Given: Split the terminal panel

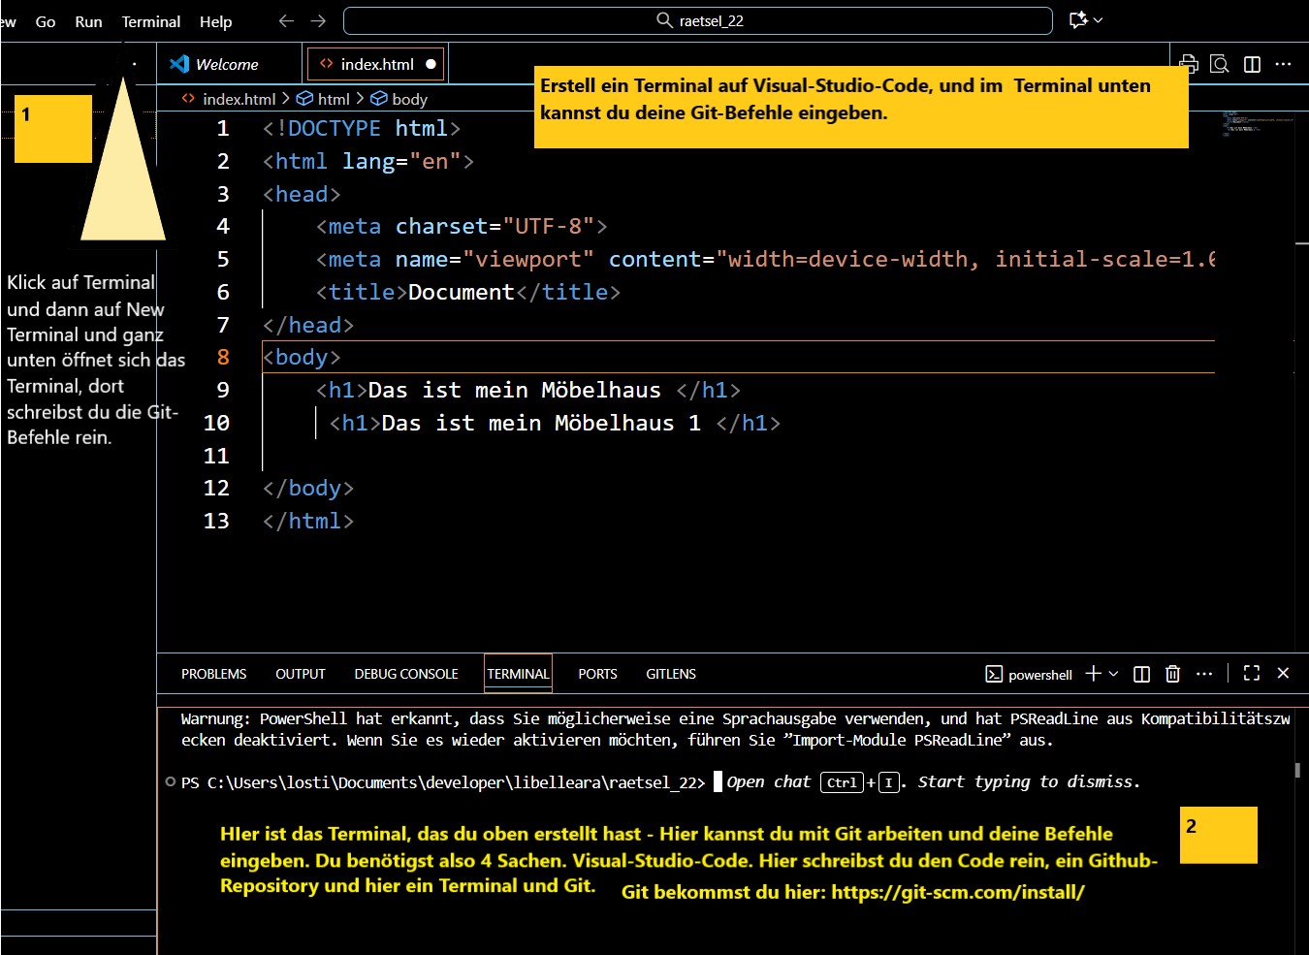Looking at the screenshot, I should pos(1141,674).
